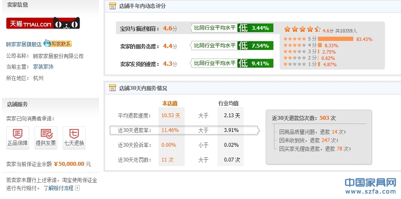401x199 pixels.
Task: Click the 5分 orange rating bar
Action: [335, 39]
